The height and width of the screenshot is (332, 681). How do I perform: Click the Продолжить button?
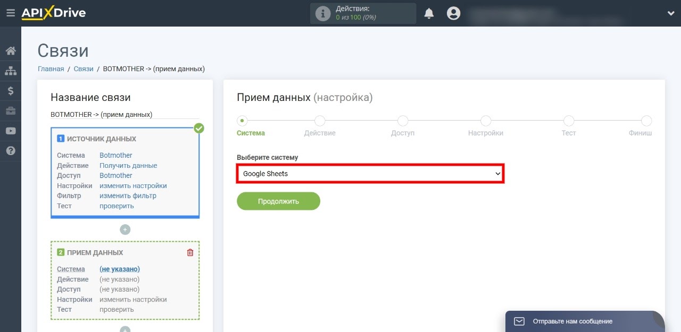(278, 201)
